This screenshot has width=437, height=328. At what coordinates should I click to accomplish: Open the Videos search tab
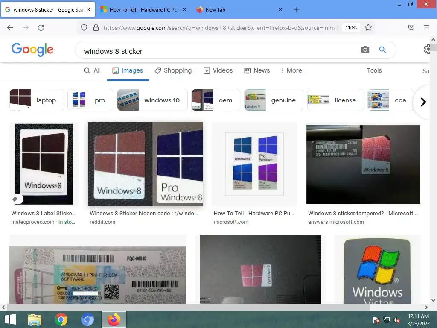(x=218, y=70)
